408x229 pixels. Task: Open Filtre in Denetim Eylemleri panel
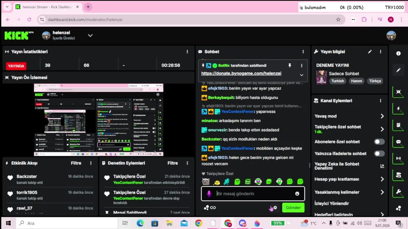[173, 163]
